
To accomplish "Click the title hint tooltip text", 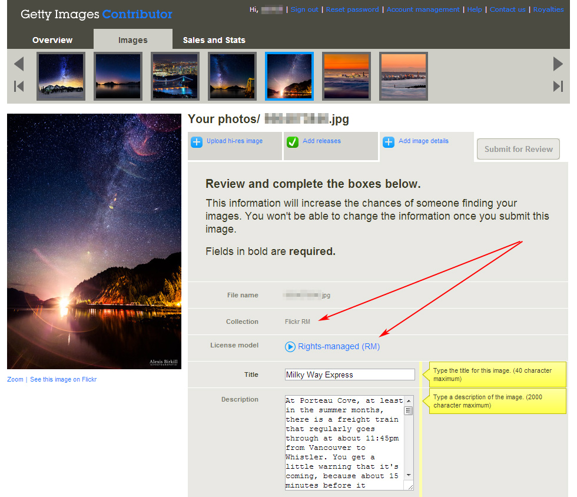I will pos(492,375).
